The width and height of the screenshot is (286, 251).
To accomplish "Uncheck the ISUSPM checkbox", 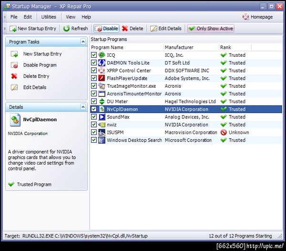I will pos(94,132).
